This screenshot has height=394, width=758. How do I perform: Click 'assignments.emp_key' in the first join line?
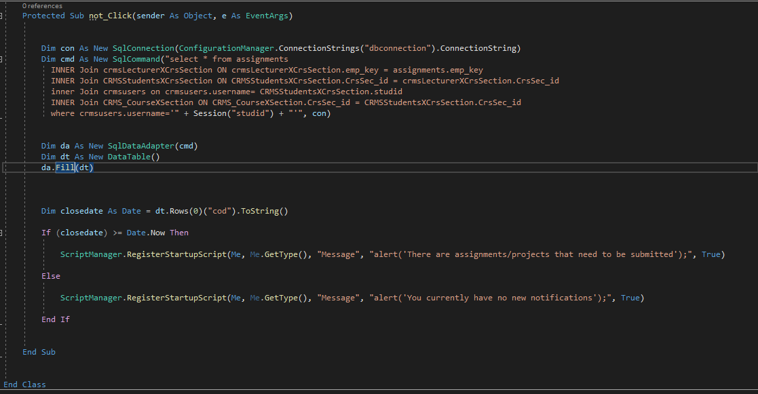(x=438, y=70)
